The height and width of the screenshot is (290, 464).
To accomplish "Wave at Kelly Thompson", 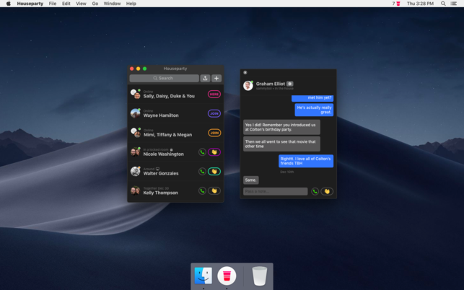I will (214, 191).
